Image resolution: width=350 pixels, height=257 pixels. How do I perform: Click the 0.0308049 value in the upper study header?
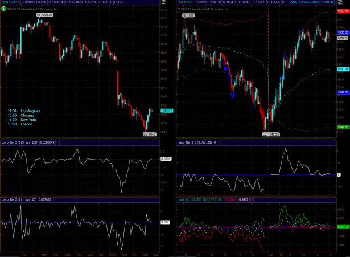pyautogui.click(x=47, y=142)
